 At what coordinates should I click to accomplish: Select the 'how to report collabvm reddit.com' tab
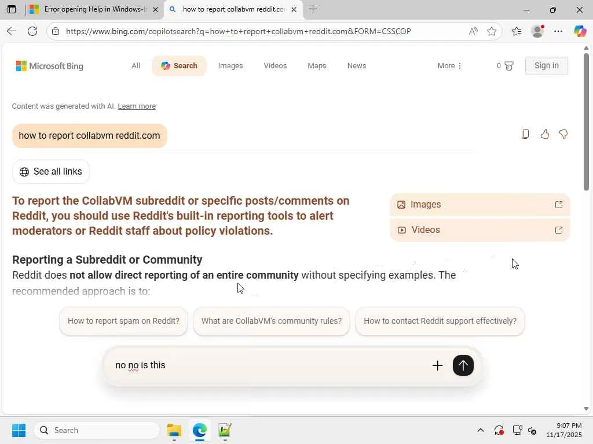click(x=233, y=9)
